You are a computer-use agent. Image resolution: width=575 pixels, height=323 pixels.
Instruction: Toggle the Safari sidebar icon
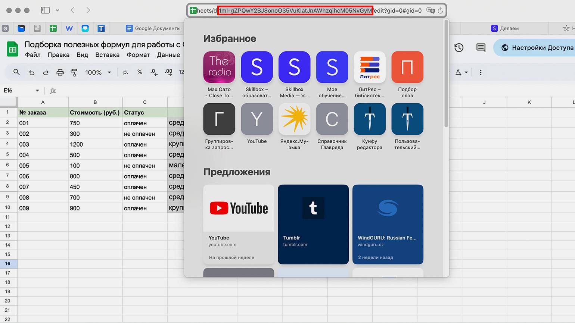point(45,10)
